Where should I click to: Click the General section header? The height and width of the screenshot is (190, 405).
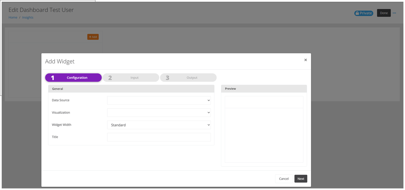[131, 89]
